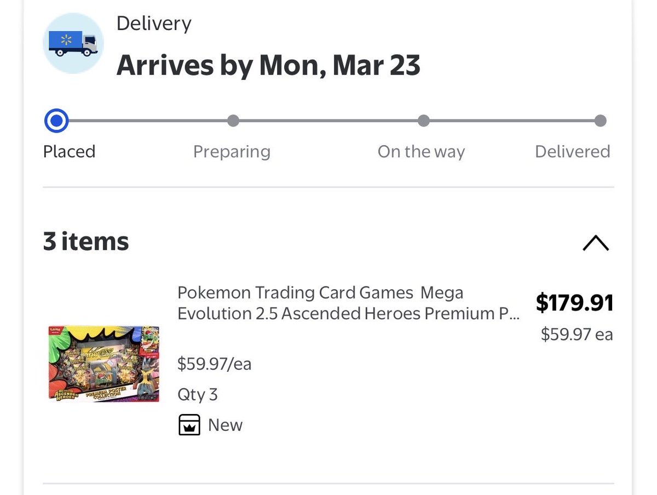Screen dimensions: 657x495
Task: Click the Delivered status label
Action: pos(572,152)
